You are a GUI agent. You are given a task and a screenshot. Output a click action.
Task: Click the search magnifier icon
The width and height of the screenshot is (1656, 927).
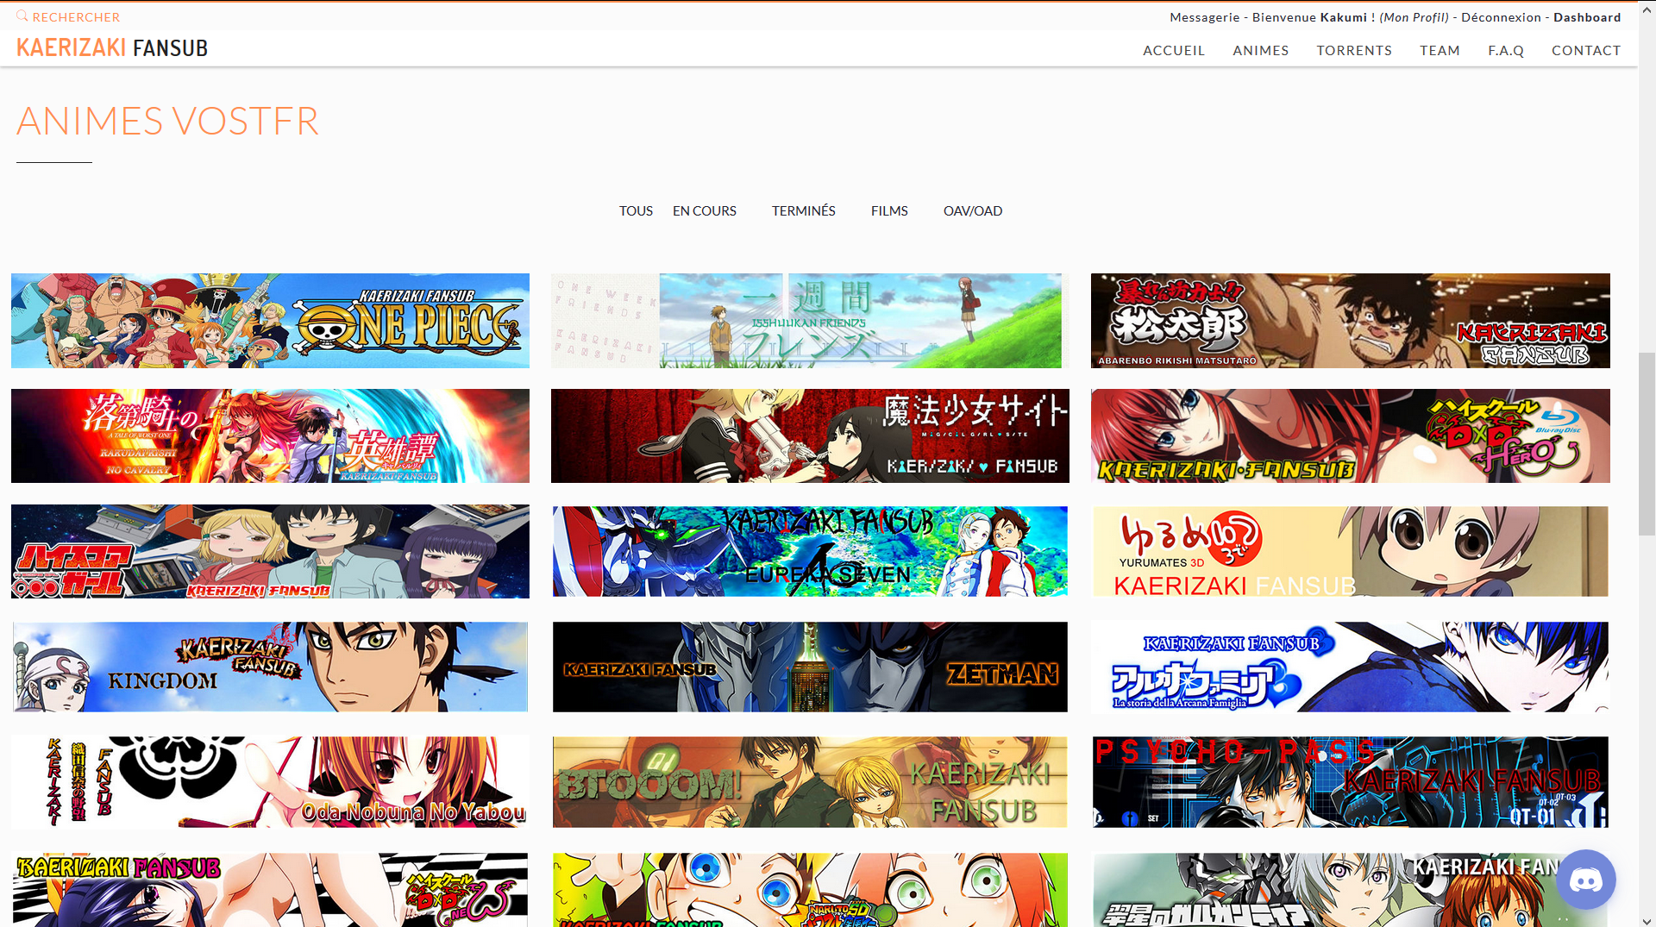point(22,16)
